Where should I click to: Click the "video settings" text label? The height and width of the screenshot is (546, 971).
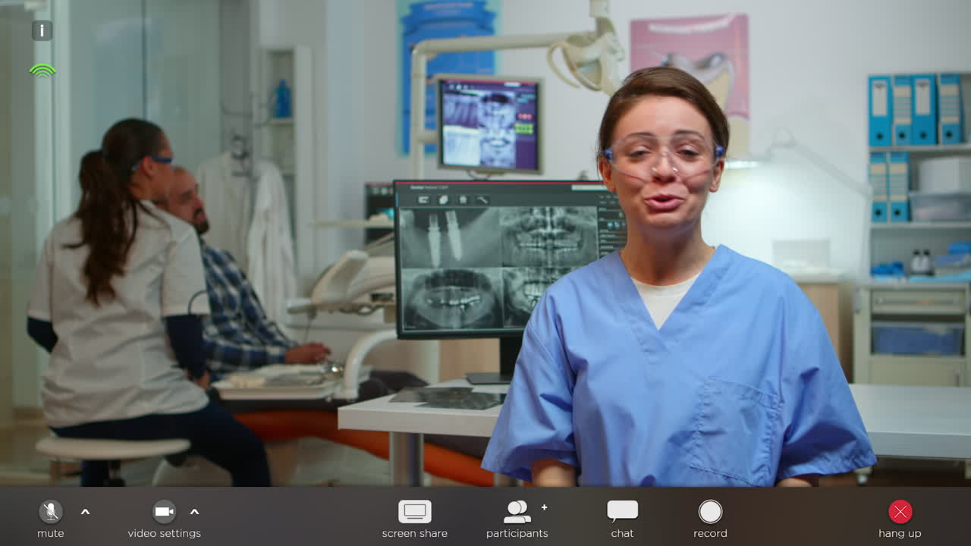(164, 533)
